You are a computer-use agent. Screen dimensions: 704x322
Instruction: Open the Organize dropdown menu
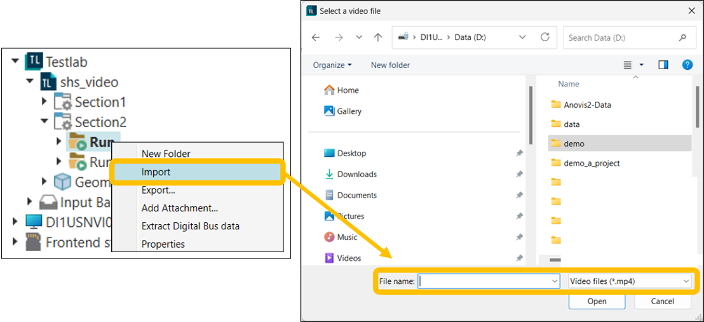tap(332, 65)
